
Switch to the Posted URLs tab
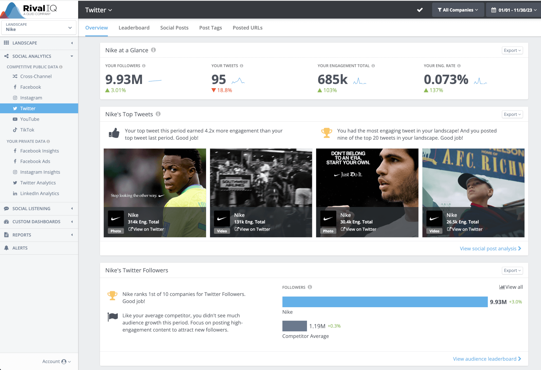248,28
